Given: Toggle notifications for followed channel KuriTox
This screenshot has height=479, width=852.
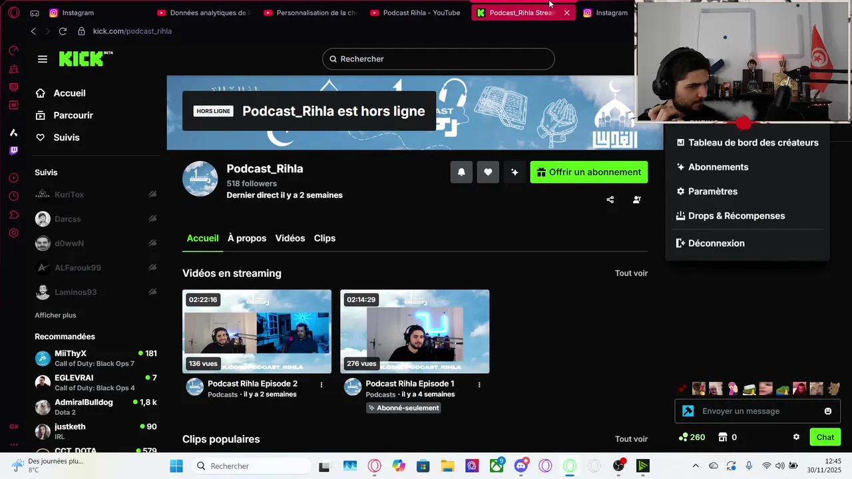Looking at the screenshot, I should (152, 194).
